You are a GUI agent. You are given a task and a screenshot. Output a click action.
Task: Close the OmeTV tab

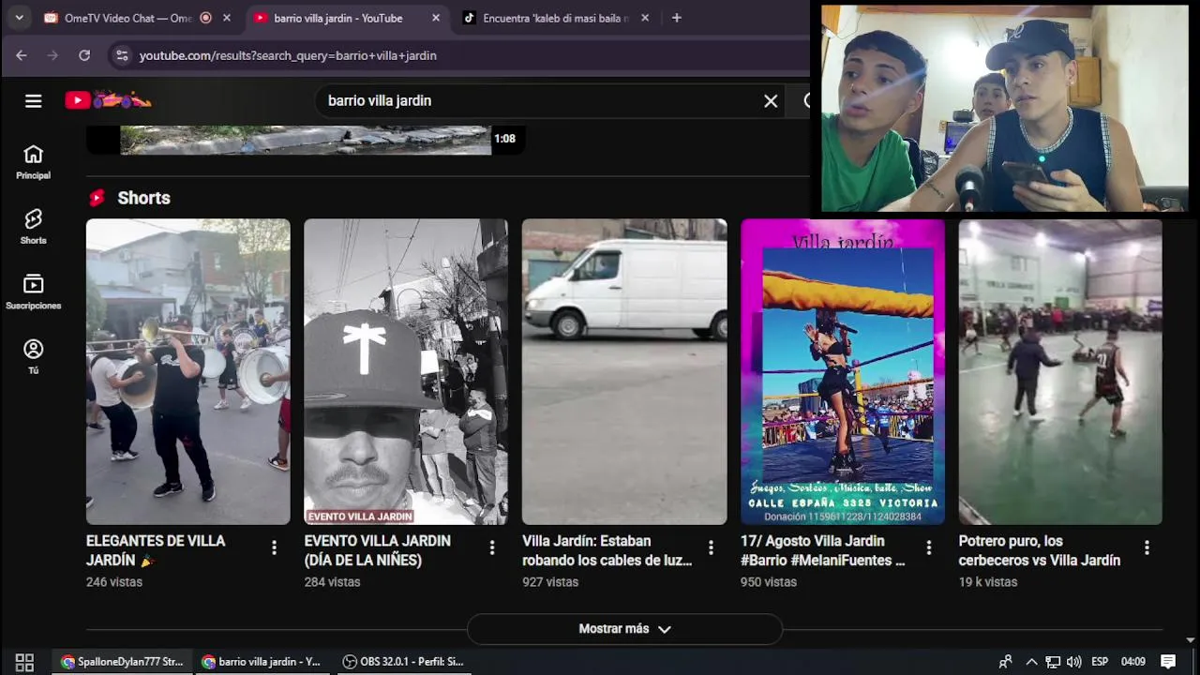227,18
